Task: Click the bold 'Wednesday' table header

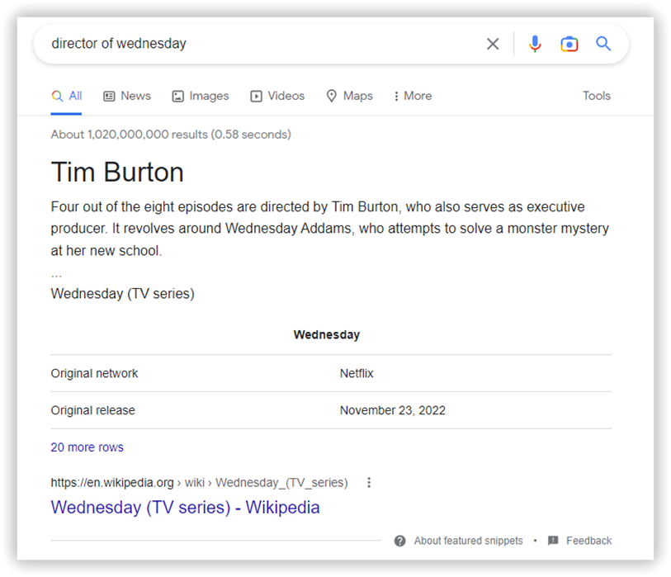Action: point(327,335)
